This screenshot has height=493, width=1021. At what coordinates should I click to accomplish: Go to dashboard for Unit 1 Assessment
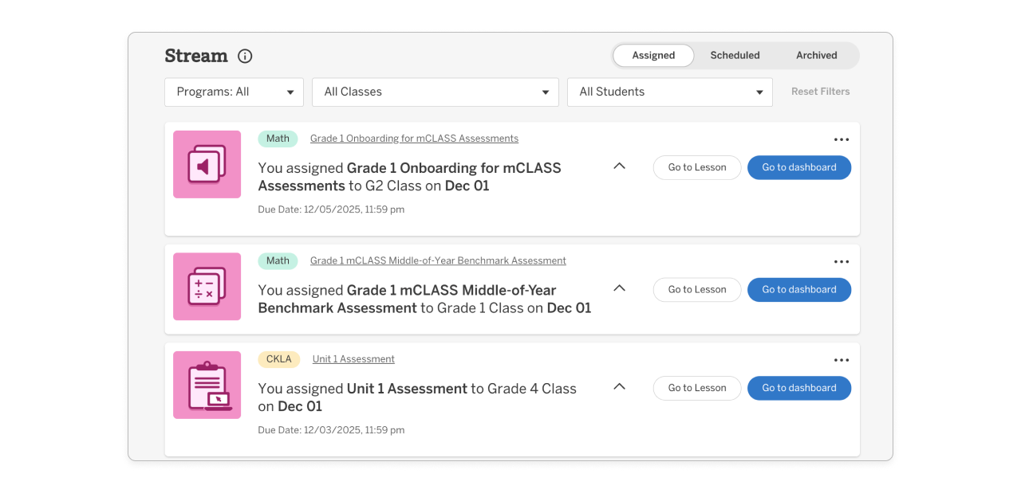tap(798, 388)
